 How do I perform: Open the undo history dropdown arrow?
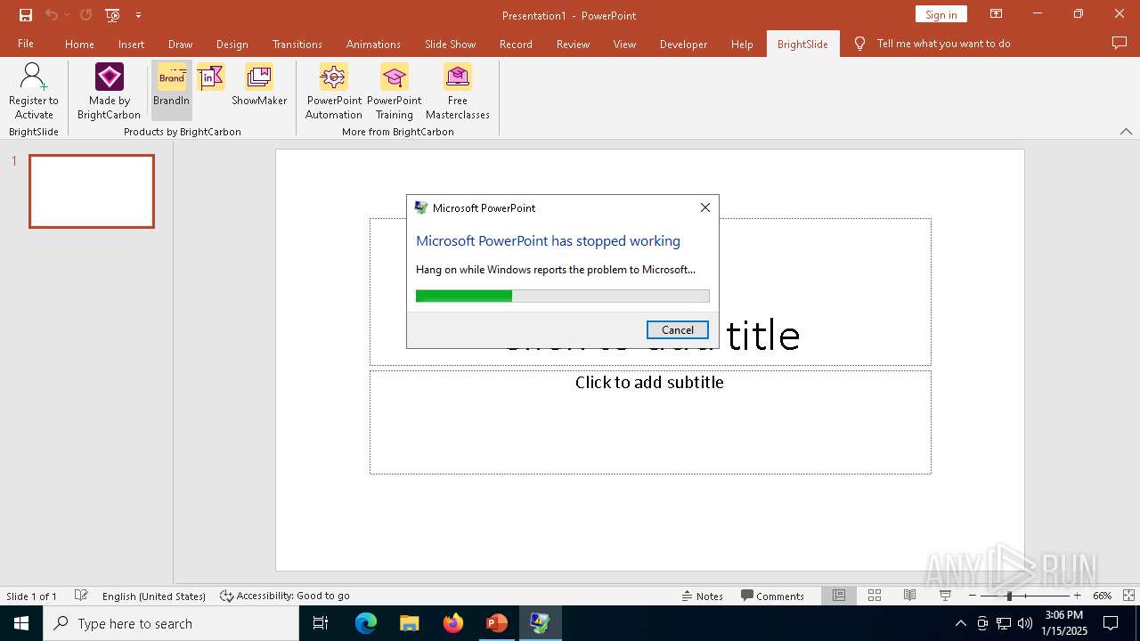pyautogui.click(x=67, y=15)
